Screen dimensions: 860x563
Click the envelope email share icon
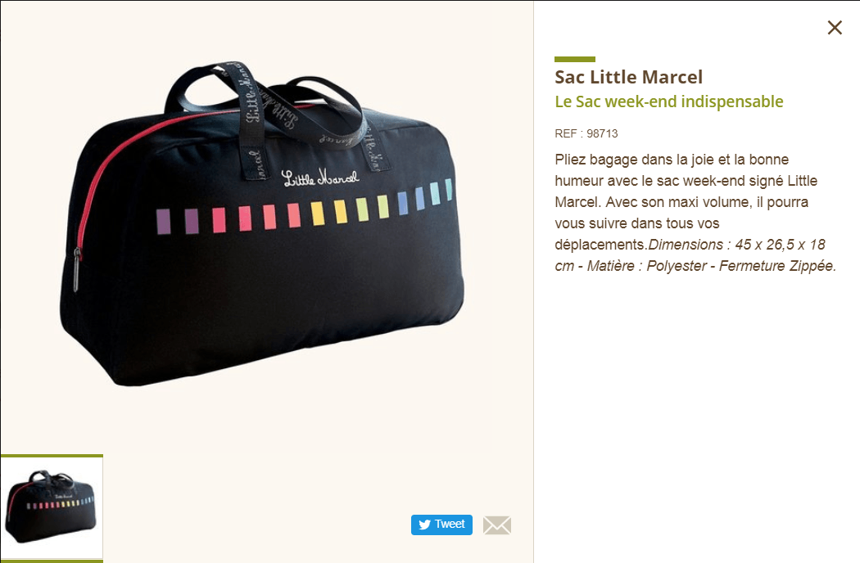pyautogui.click(x=497, y=525)
